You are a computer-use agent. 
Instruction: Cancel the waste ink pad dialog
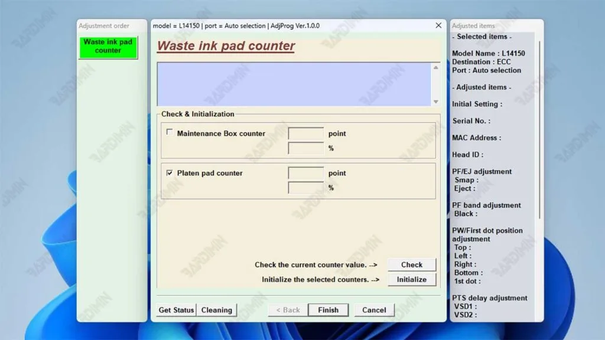tap(374, 310)
